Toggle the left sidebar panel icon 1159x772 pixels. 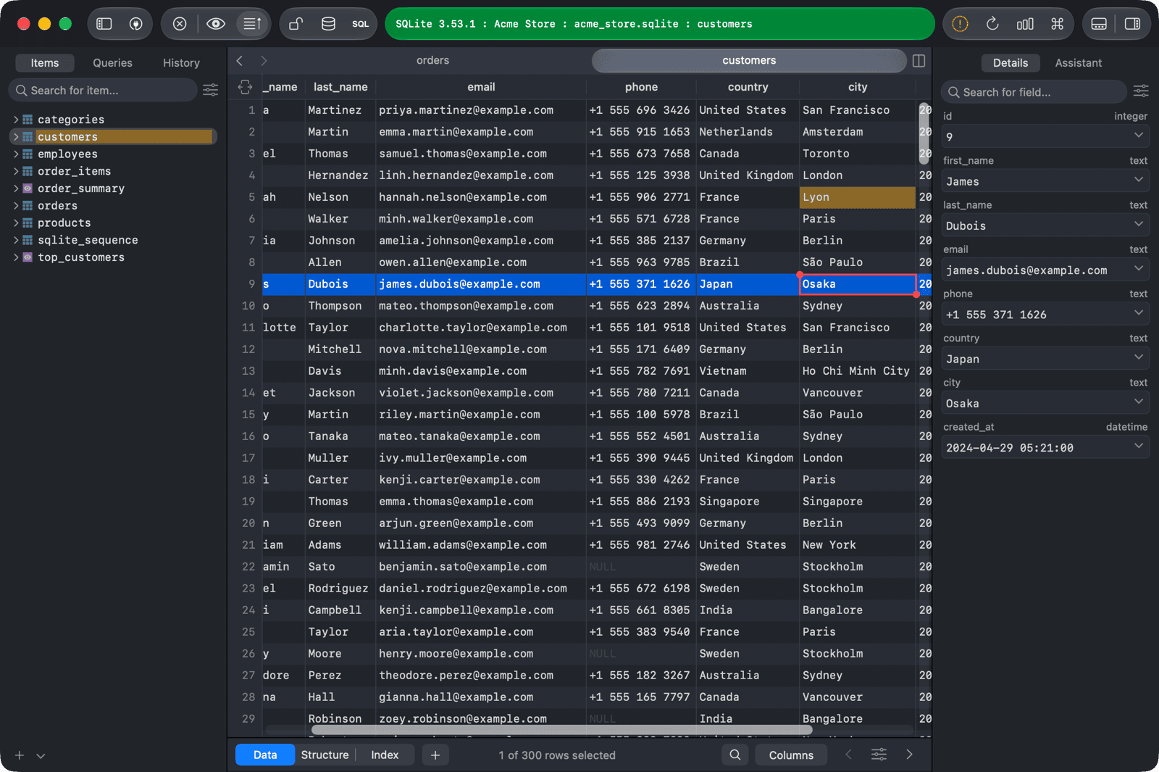pos(104,24)
